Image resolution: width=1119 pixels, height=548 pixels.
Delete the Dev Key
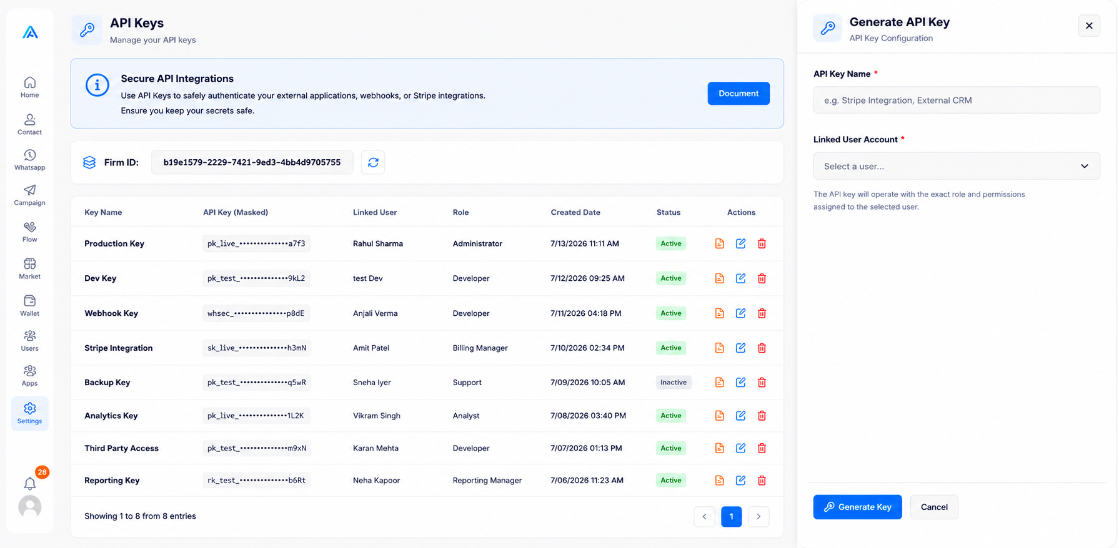click(x=762, y=278)
